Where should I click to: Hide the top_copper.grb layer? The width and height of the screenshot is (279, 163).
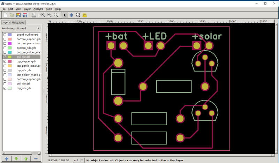pyautogui.click(x=5, y=61)
